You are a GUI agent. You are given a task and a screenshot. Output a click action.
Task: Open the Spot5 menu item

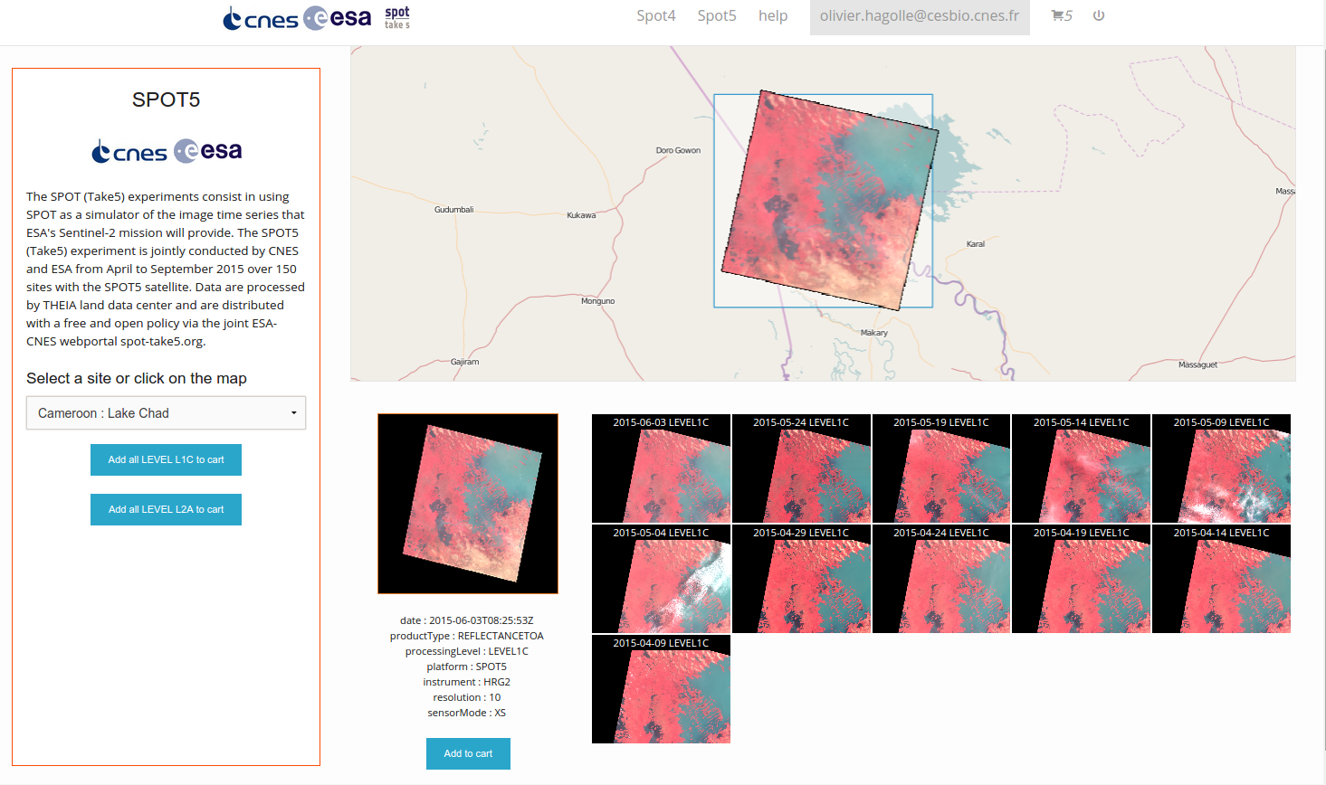tap(717, 15)
